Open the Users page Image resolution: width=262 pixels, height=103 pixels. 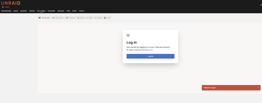click(32, 11)
